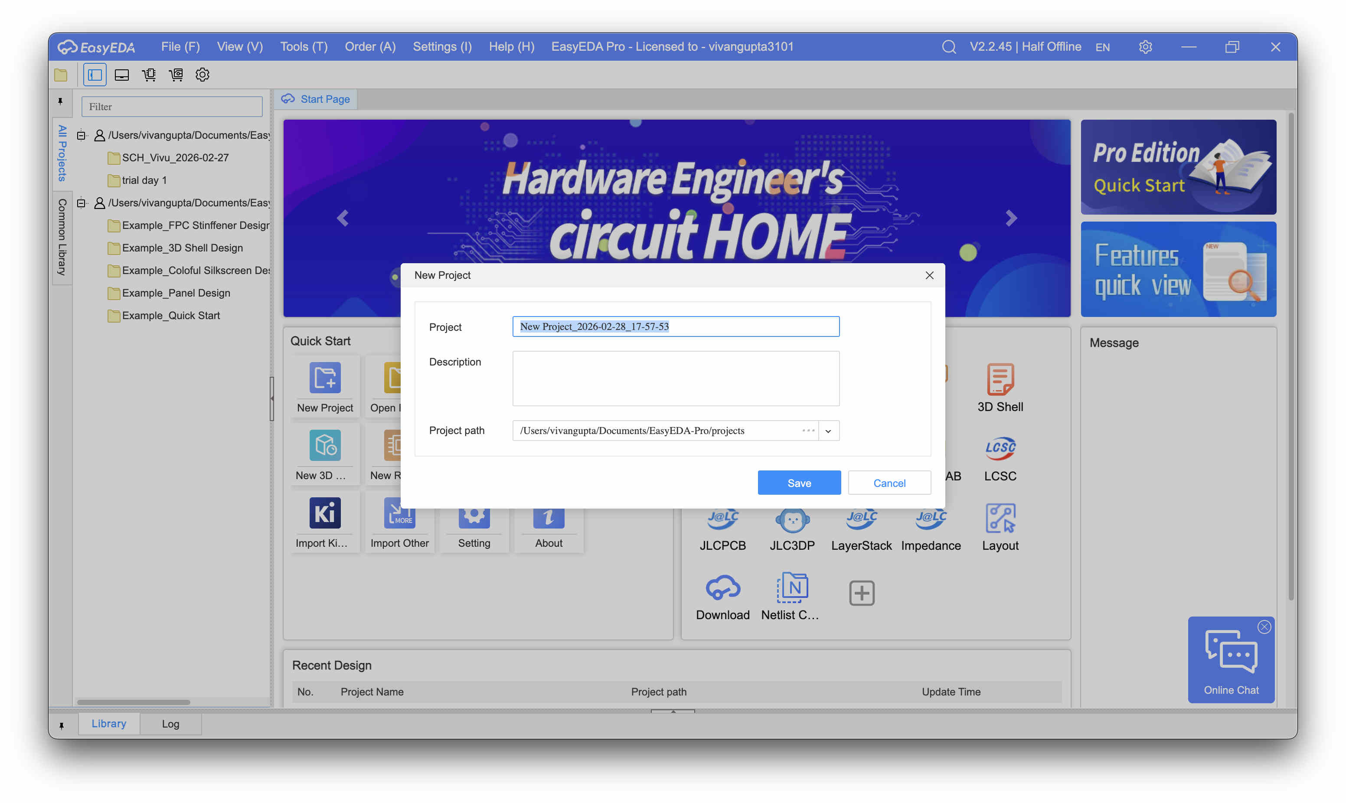Click the project tree horizontal scrollbar
Viewport: 1346px width, 803px height.
tap(133, 702)
